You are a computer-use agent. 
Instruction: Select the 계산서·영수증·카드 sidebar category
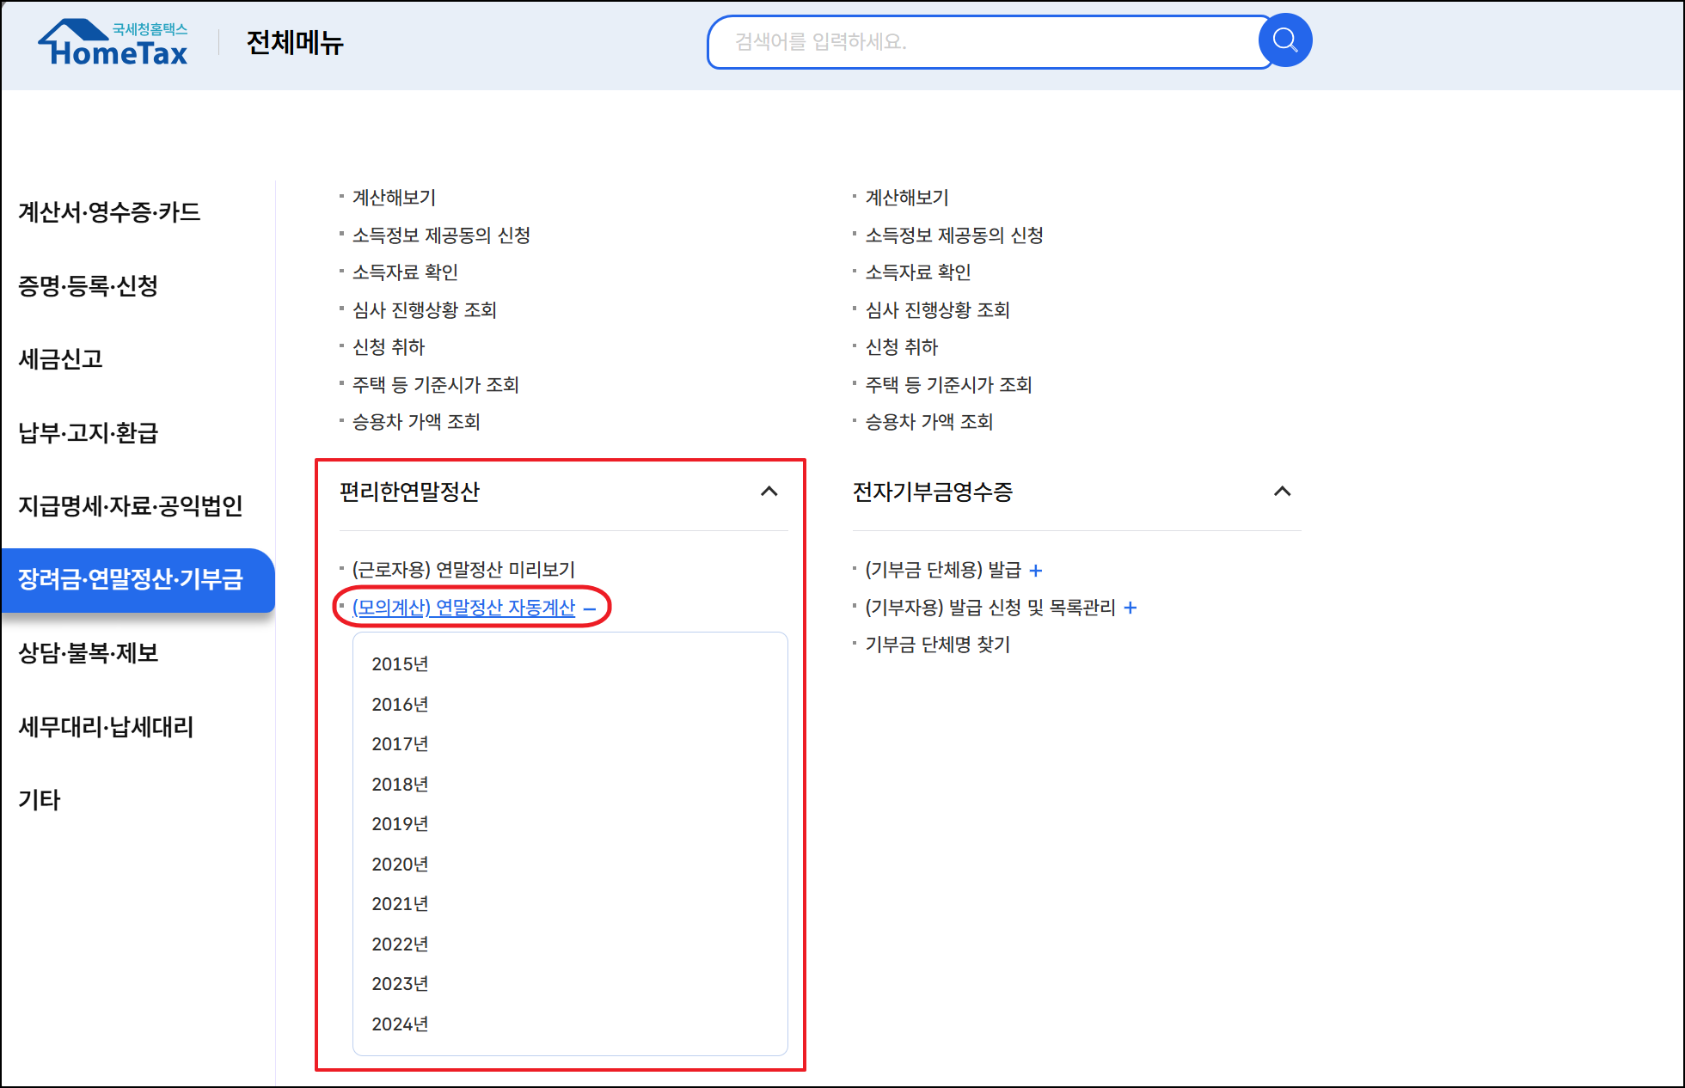pyautogui.click(x=109, y=211)
